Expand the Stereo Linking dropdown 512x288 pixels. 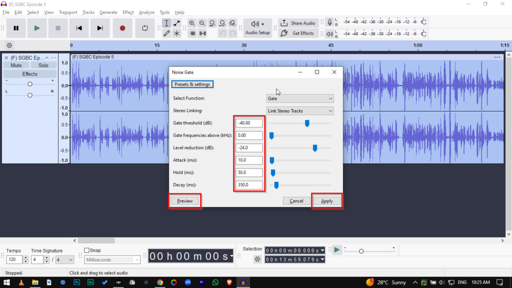(300, 110)
